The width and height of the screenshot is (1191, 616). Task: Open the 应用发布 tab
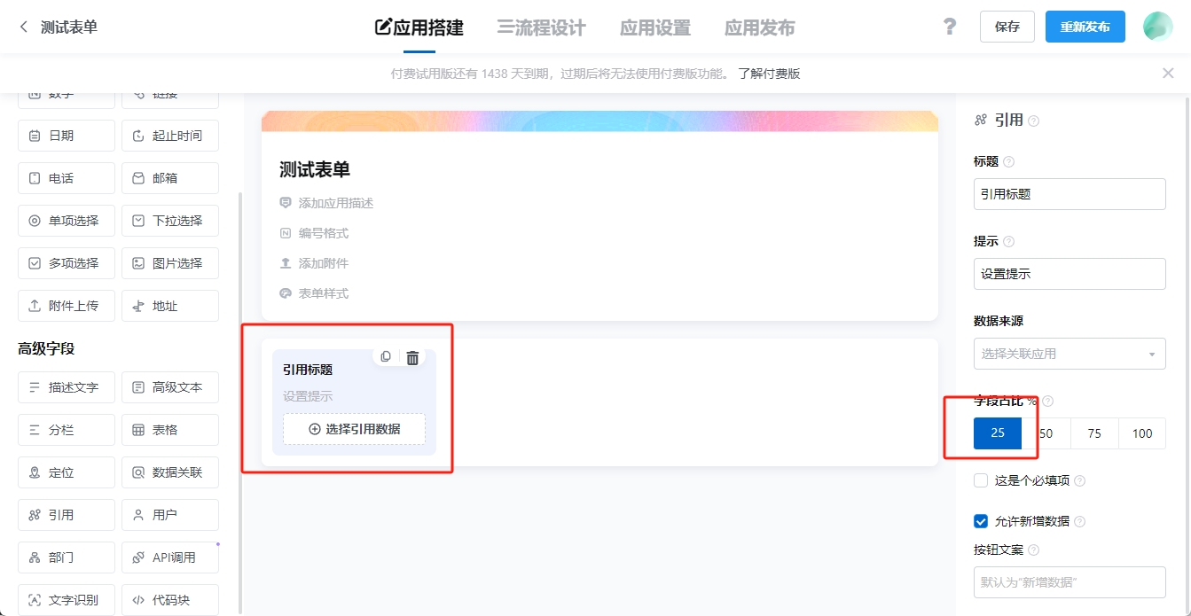(759, 27)
